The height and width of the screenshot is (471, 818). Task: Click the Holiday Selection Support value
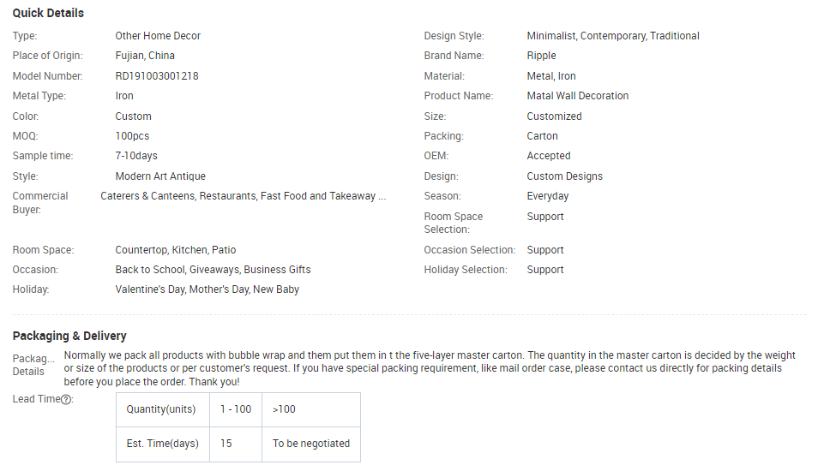click(x=545, y=270)
